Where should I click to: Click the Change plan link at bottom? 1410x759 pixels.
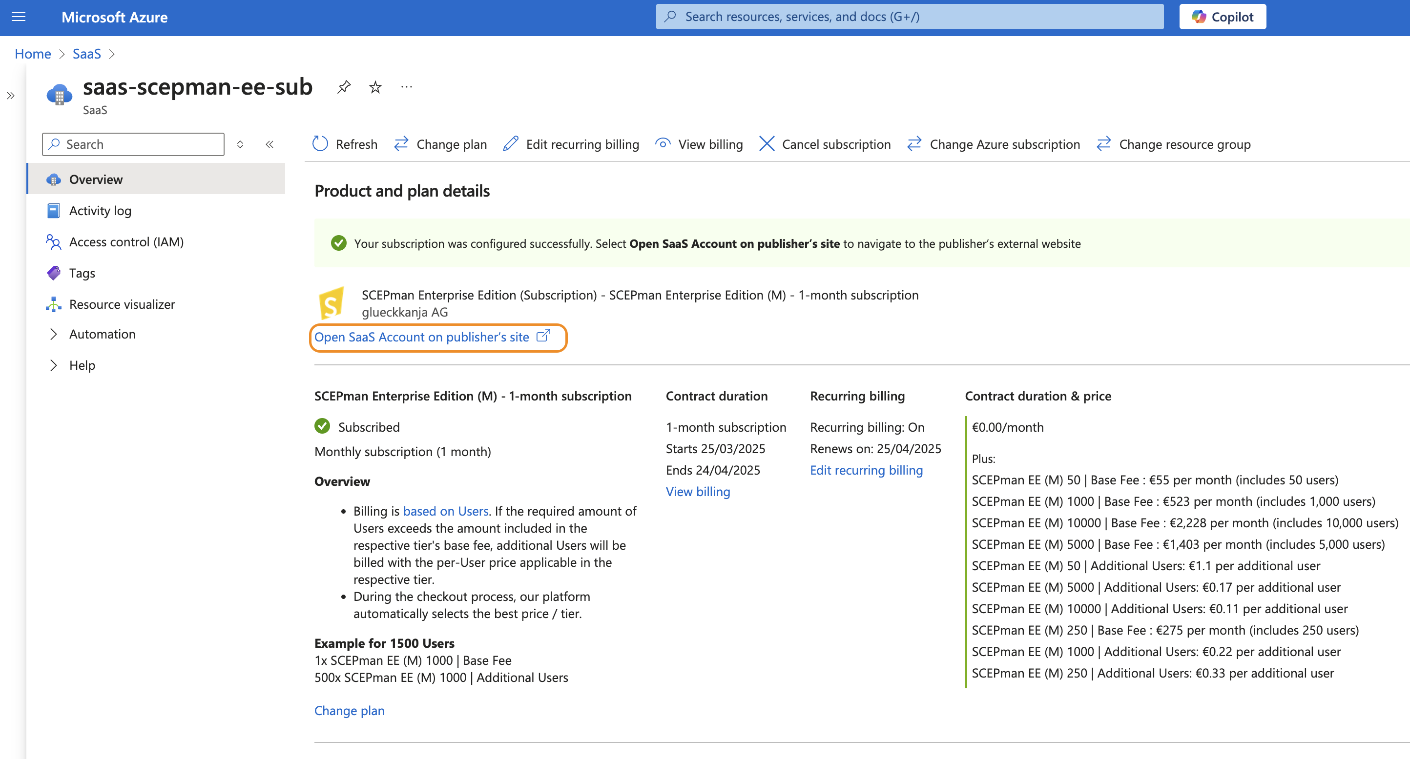click(x=349, y=710)
